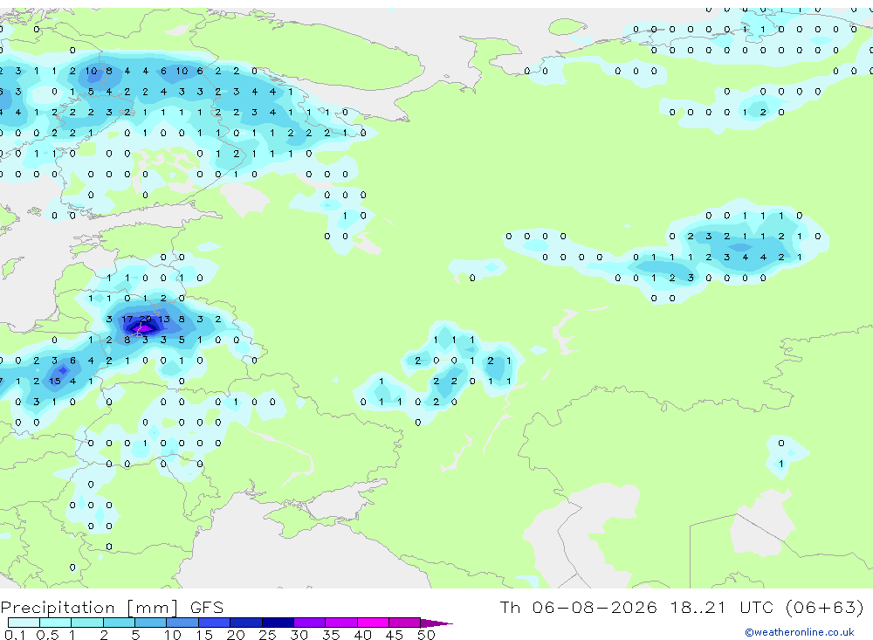Click the 15–20 mm legend color segment
The height and width of the screenshot is (640, 873).
coord(215,623)
